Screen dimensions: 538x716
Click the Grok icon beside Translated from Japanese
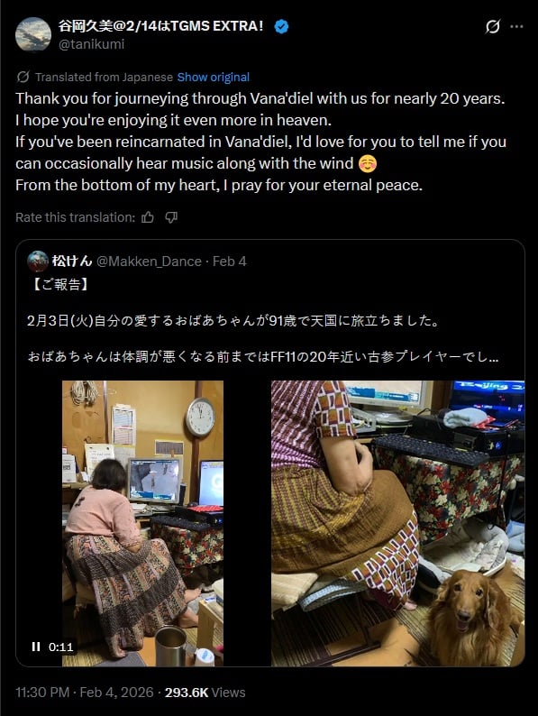tap(23, 77)
